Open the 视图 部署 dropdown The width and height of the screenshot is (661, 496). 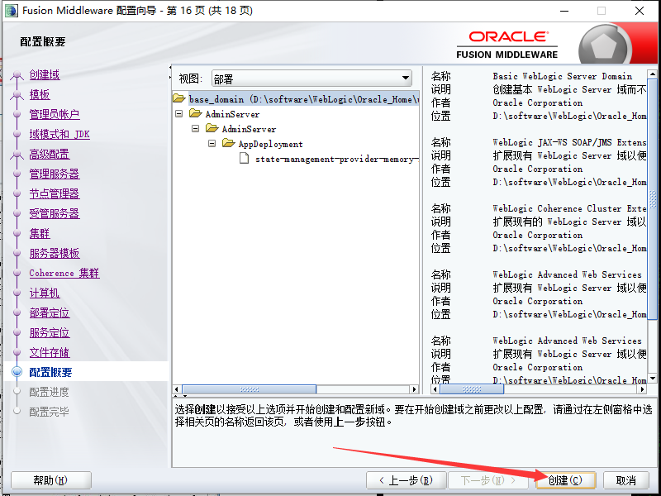(311, 79)
